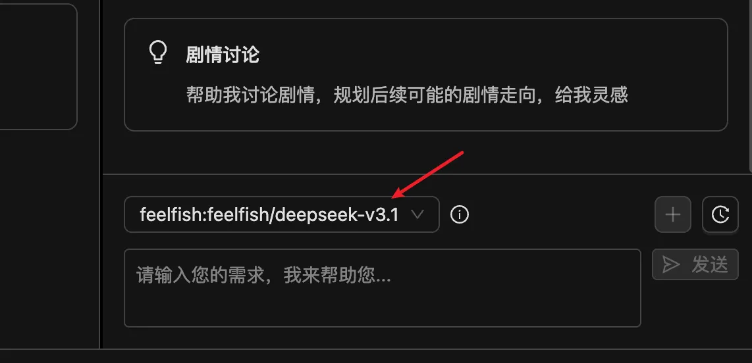The width and height of the screenshot is (752, 363).
Task: Click the paper plane icon on 发送 button
Action: tap(671, 264)
